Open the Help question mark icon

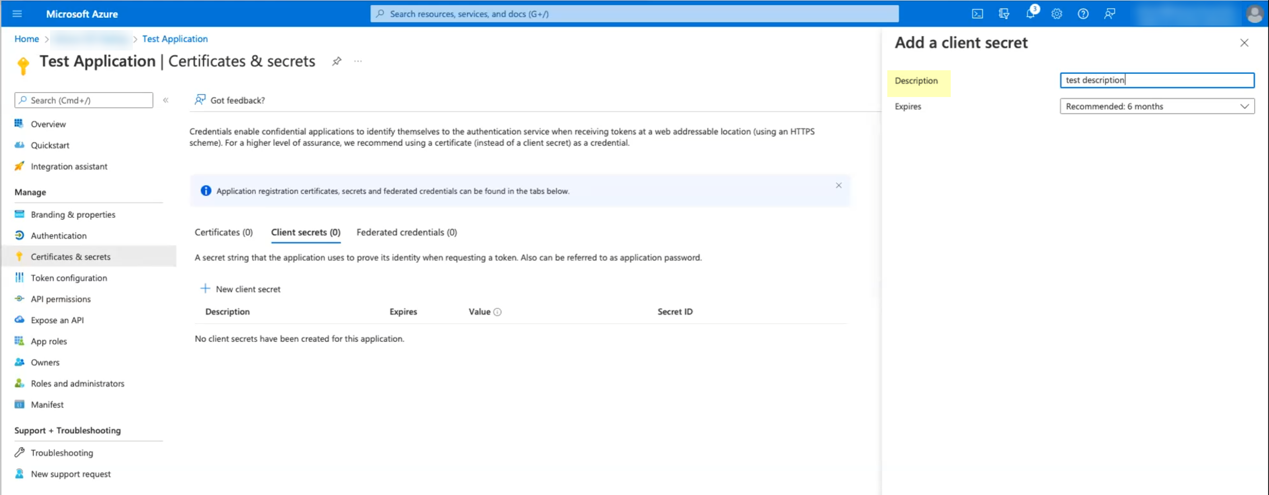pos(1083,14)
